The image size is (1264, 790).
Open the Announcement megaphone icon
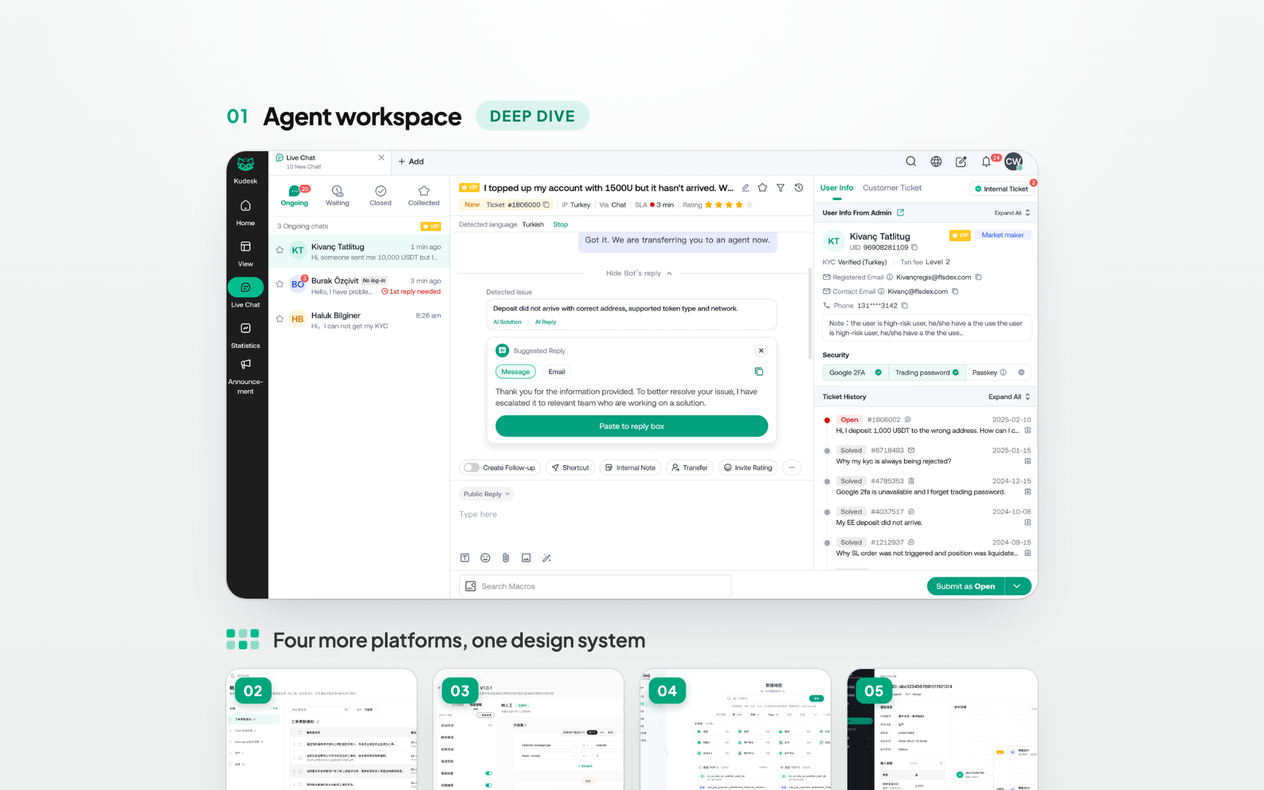245,364
